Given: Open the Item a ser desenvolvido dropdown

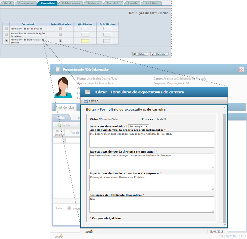Looking at the screenshot, I should pos(138,126).
